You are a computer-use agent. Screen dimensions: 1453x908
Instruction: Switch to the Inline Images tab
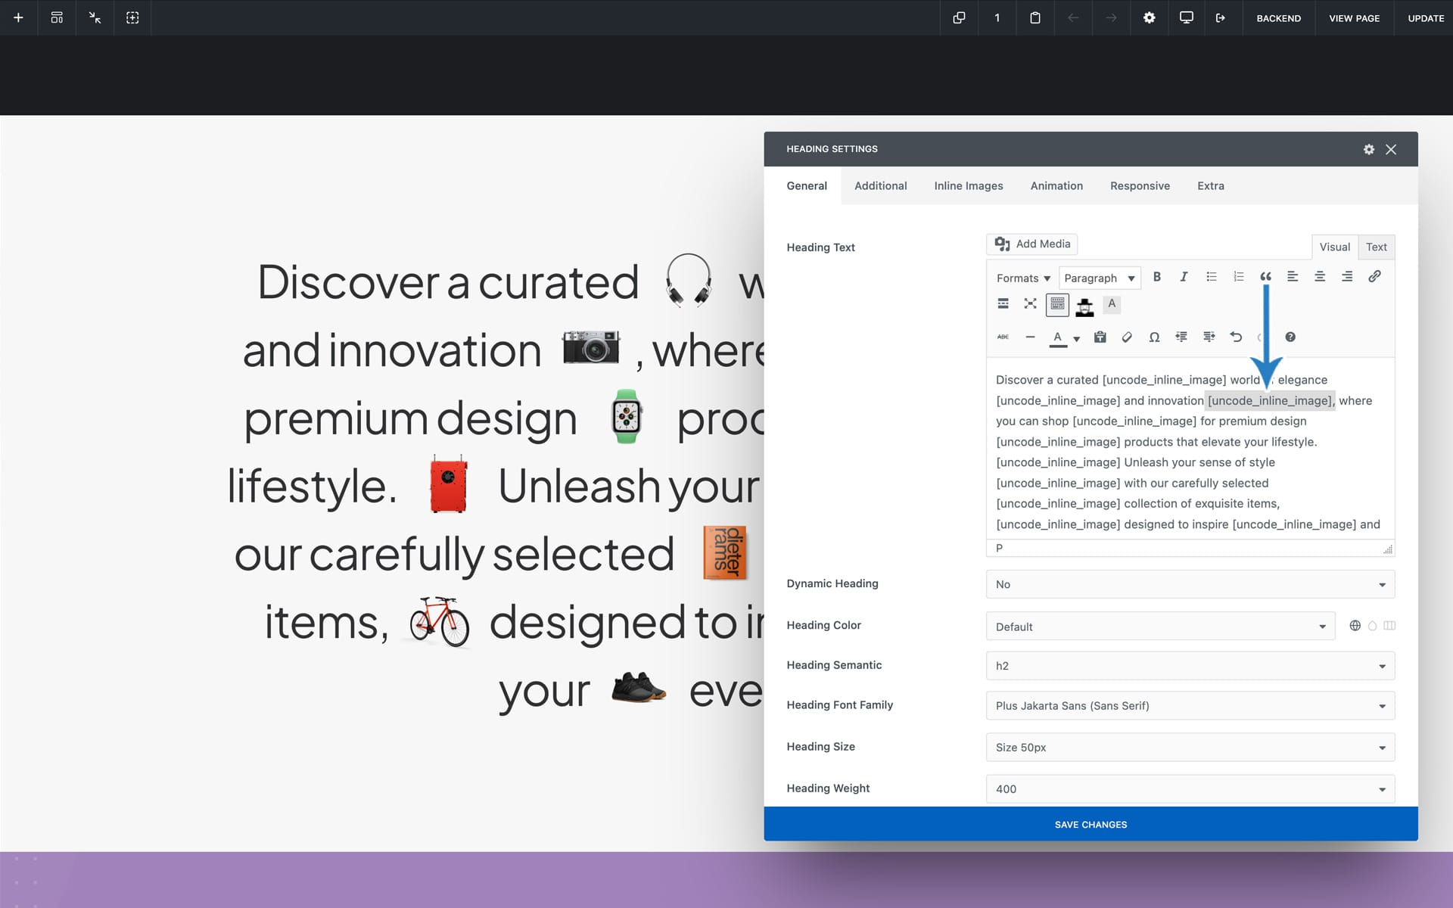click(968, 186)
